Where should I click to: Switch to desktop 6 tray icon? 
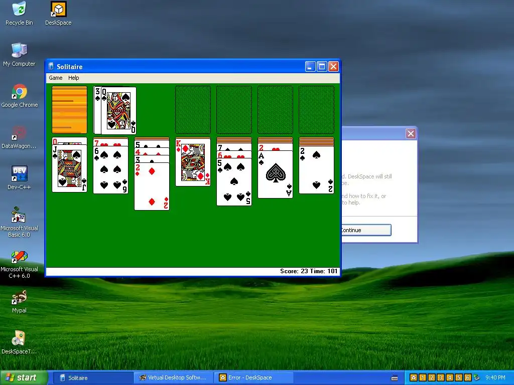468,377
